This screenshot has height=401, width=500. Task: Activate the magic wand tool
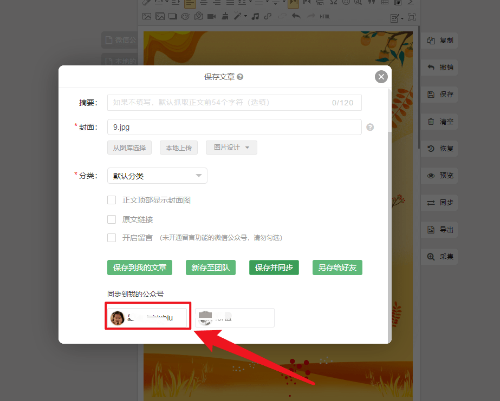pyautogui.click(x=238, y=16)
